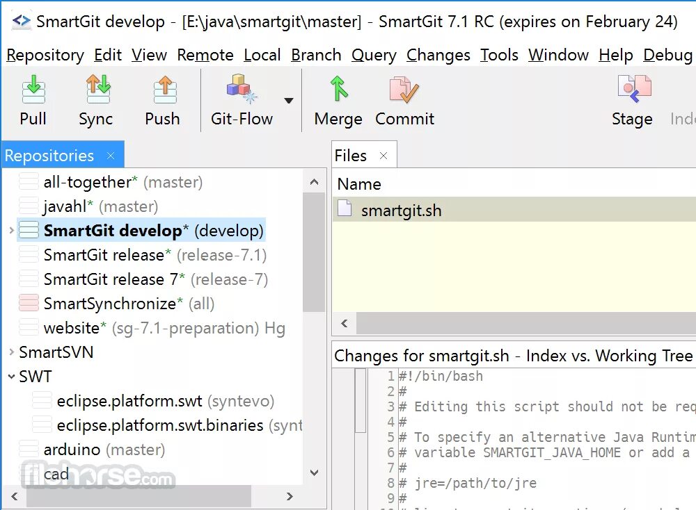Open the Git-Flow tool
This screenshot has height=510, width=696.
242,101
